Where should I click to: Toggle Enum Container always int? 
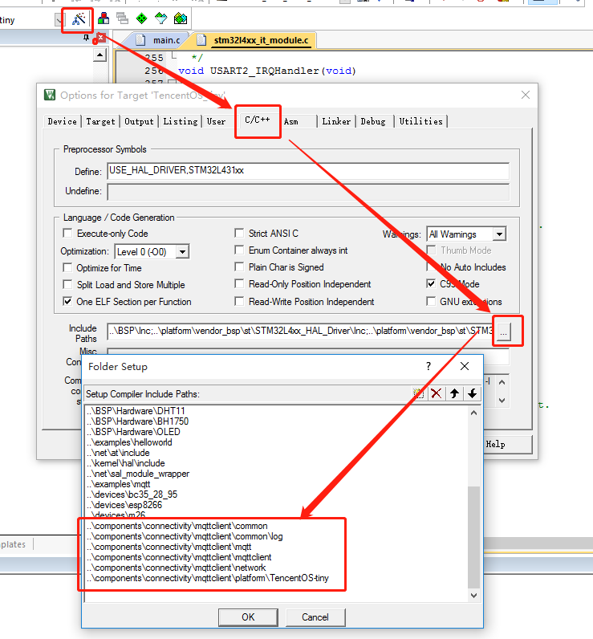click(239, 250)
